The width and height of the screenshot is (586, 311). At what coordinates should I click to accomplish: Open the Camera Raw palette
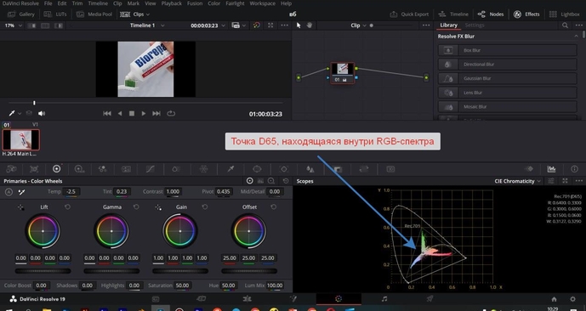coord(11,169)
